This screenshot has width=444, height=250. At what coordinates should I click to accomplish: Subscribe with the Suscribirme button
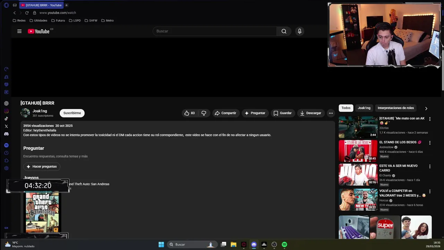[x=72, y=113]
